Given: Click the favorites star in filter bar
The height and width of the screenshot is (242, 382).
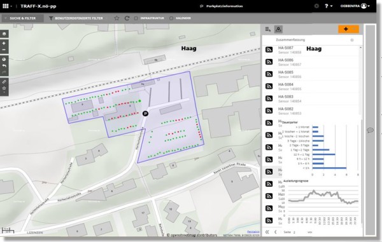Looking at the screenshot, I should coord(117,18).
